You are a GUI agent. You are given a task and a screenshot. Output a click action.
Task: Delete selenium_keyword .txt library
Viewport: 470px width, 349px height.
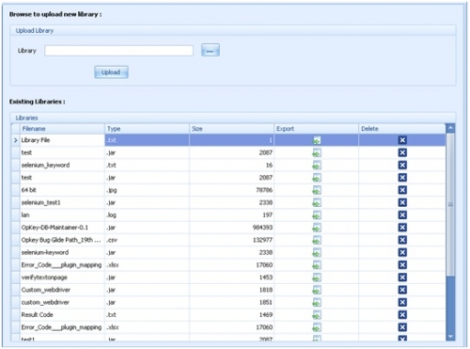[402, 166]
